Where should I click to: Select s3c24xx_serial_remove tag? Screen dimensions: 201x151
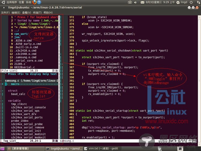click(28, 127)
